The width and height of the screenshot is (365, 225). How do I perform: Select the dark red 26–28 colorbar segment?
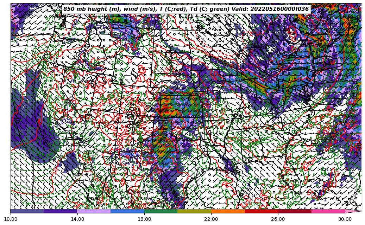pyautogui.click(x=295, y=211)
